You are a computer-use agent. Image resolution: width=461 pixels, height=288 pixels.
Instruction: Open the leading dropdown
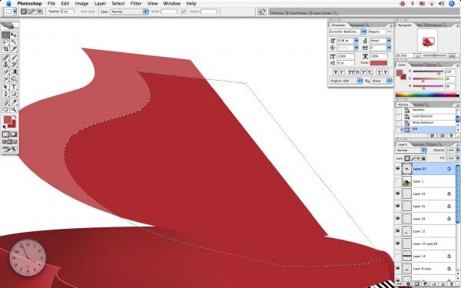[x=389, y=41]
